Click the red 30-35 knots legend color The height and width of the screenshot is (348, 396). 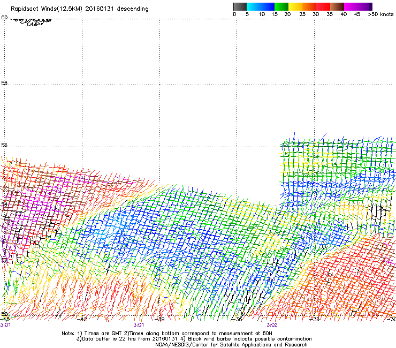(323, 6)
